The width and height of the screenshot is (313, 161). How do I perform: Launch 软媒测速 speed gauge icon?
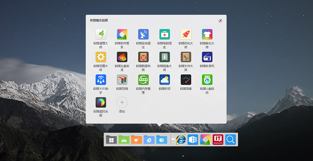tap(186, 80)
